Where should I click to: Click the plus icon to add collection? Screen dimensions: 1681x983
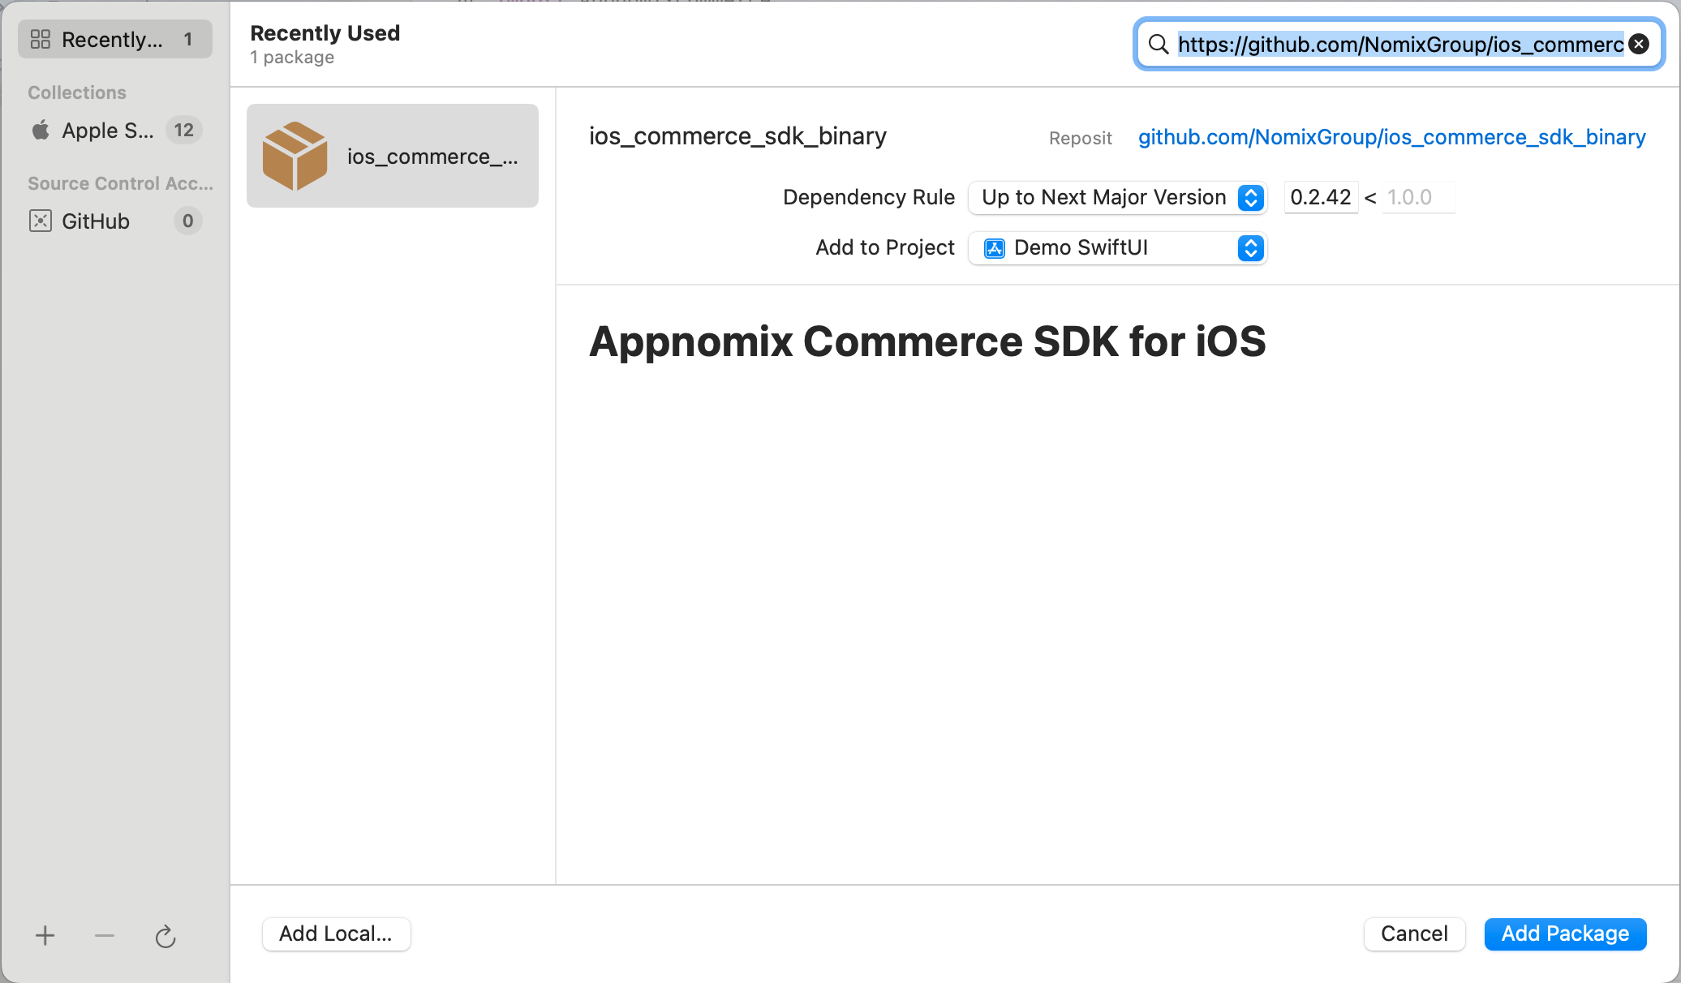45,936
